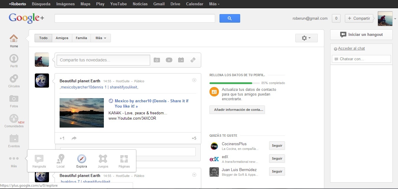Screen dimensions: 398x189
Task: Switch to the Amigos stream tab
Action: click(62, 38)
